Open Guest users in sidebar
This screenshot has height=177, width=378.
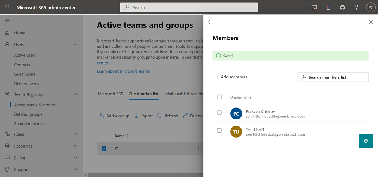[24, 74]
